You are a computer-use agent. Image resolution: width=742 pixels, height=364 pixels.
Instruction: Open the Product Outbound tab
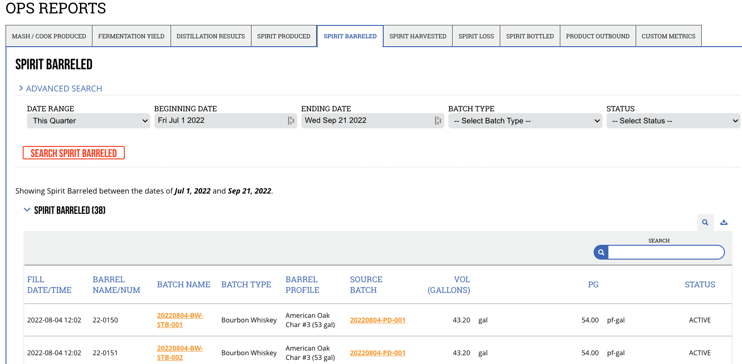coord(598,36)
